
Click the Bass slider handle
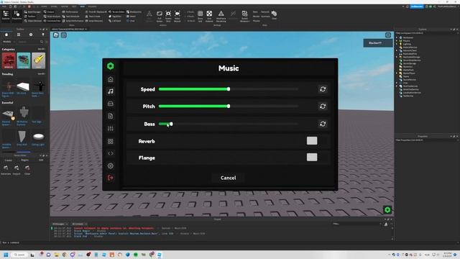click(171, 124)
